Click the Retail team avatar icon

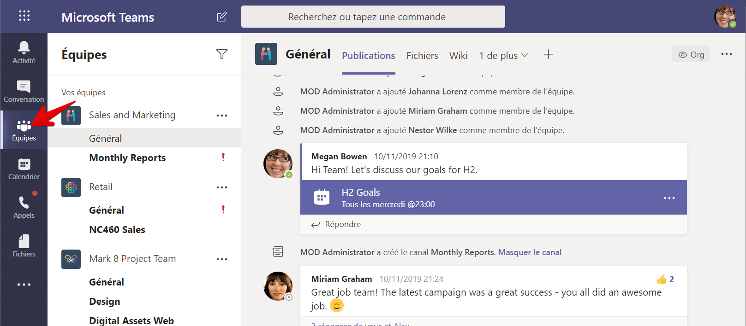click(x=71, y=187)
